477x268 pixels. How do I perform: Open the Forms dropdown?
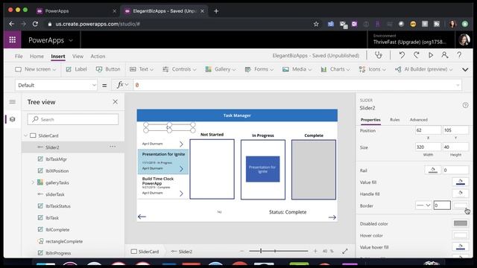[x=259, y=69]
